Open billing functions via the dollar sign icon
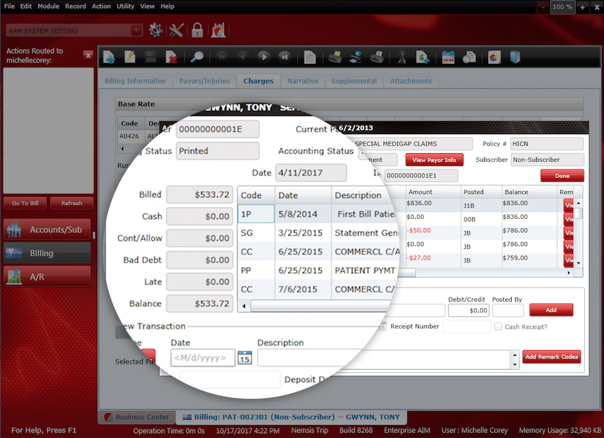This screenshot has height=438, width=604. (423, 57)
